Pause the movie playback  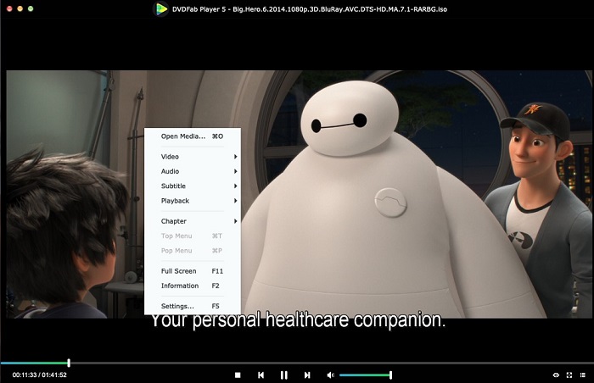283,375
